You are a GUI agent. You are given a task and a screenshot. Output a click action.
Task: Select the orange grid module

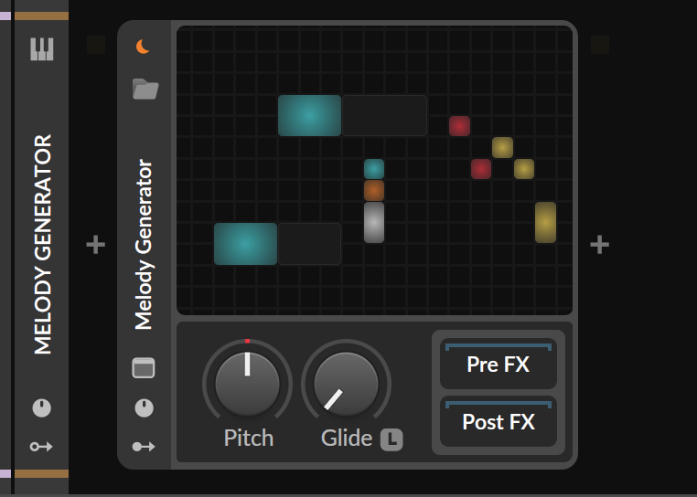374,191
